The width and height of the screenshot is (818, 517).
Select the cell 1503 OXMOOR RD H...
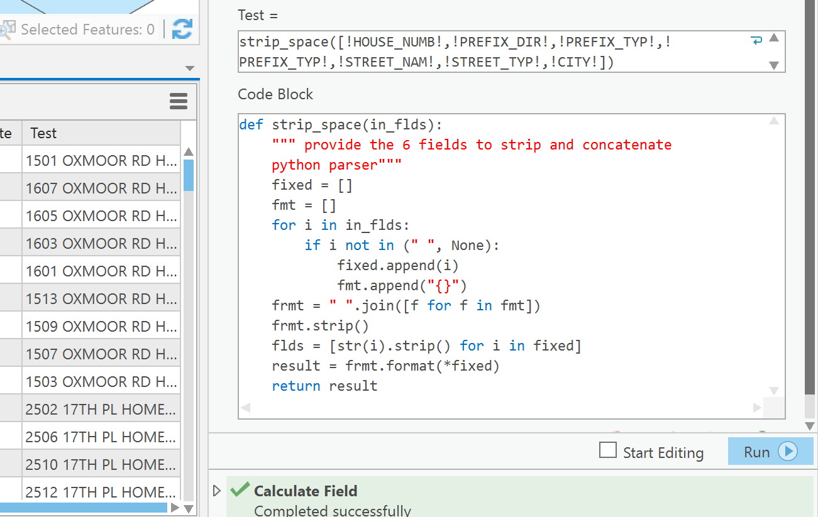[101, 382]
